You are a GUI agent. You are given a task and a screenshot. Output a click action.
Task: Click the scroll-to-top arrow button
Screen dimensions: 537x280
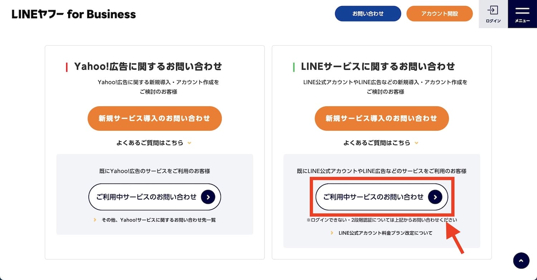pos(521,261)
